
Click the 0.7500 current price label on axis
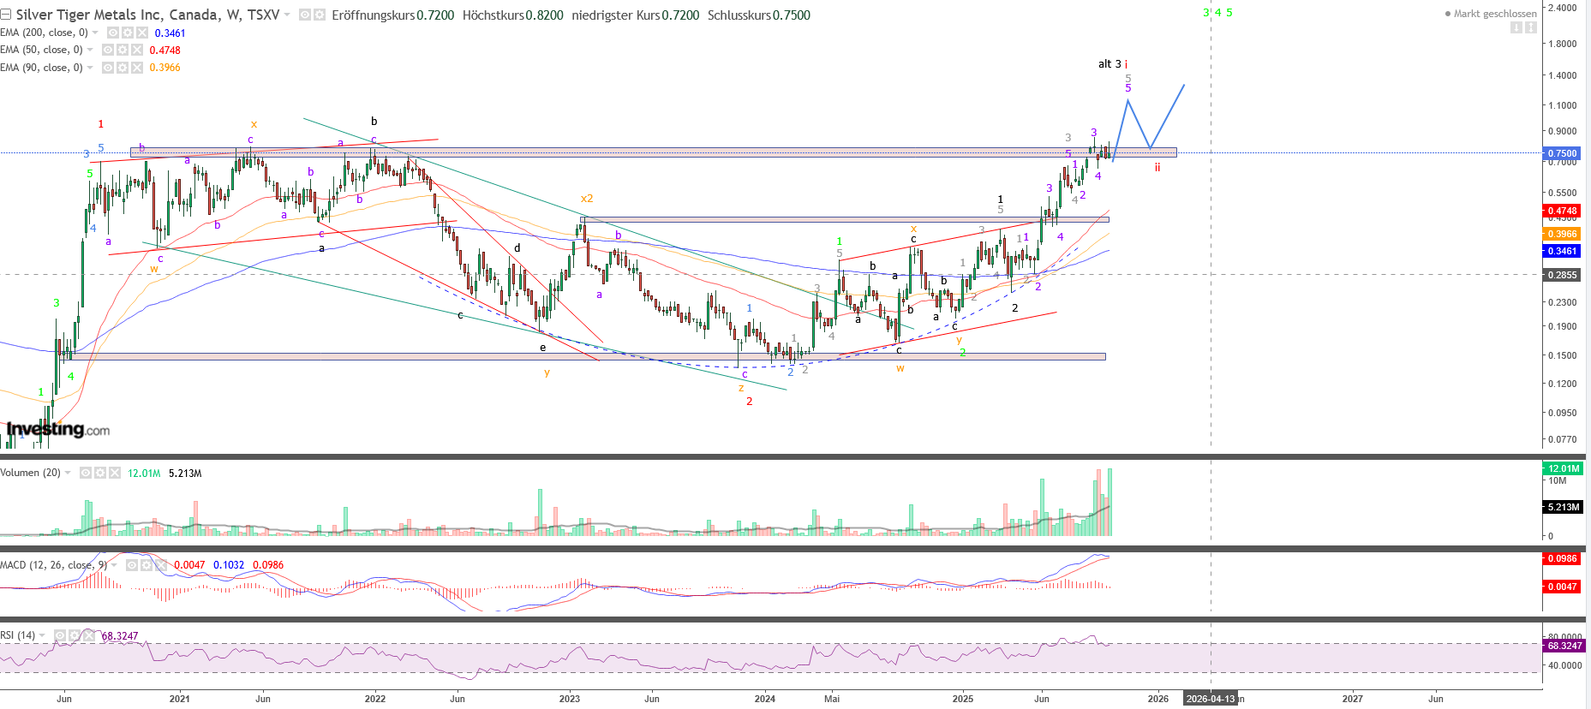click(1561, 153)
